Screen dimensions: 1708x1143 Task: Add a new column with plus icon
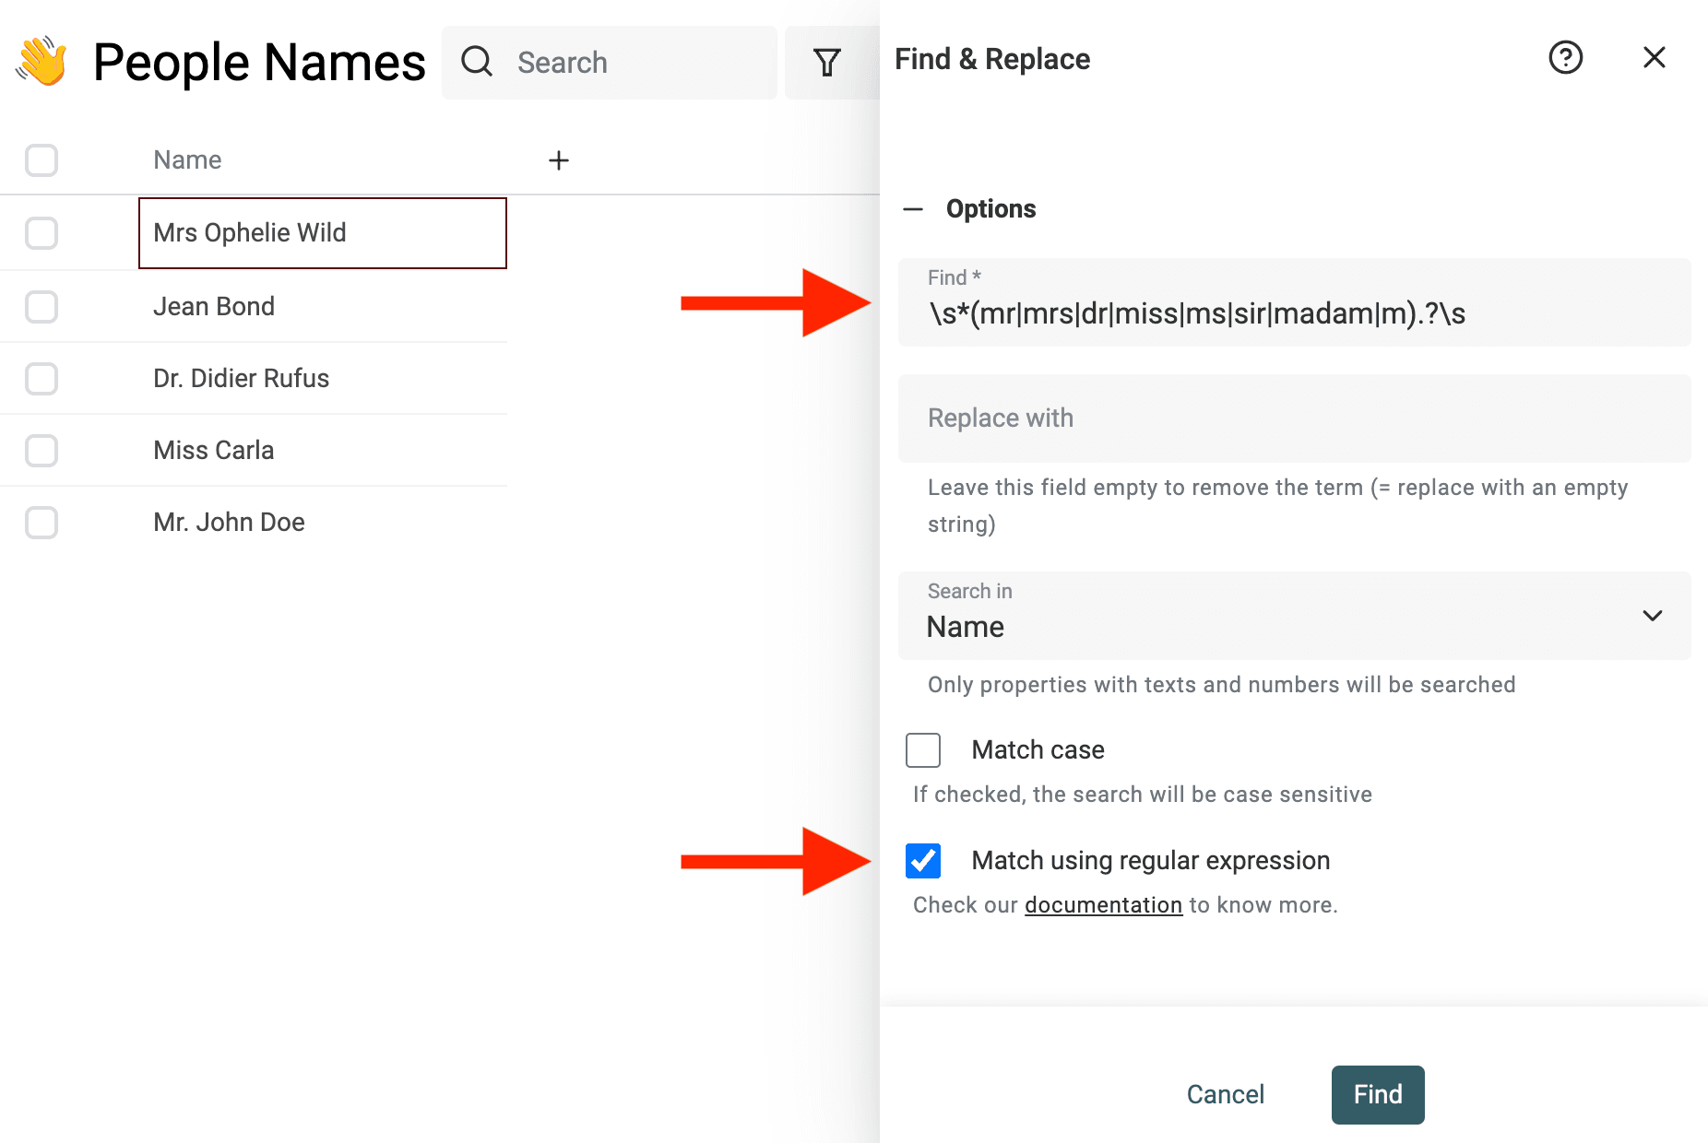tap(559, 160)
